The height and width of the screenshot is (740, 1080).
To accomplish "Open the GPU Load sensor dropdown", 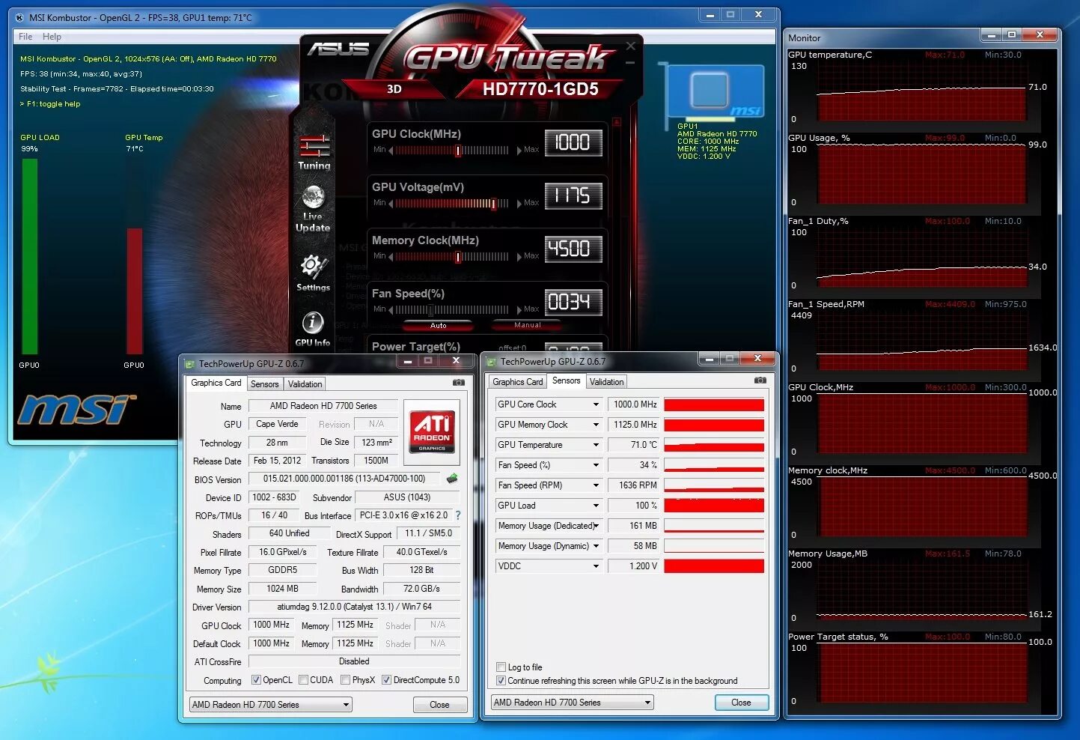I will 596,506.
